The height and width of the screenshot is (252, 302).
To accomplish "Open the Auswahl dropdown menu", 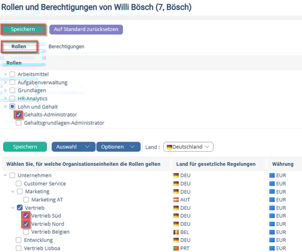I will pos(73,147).
